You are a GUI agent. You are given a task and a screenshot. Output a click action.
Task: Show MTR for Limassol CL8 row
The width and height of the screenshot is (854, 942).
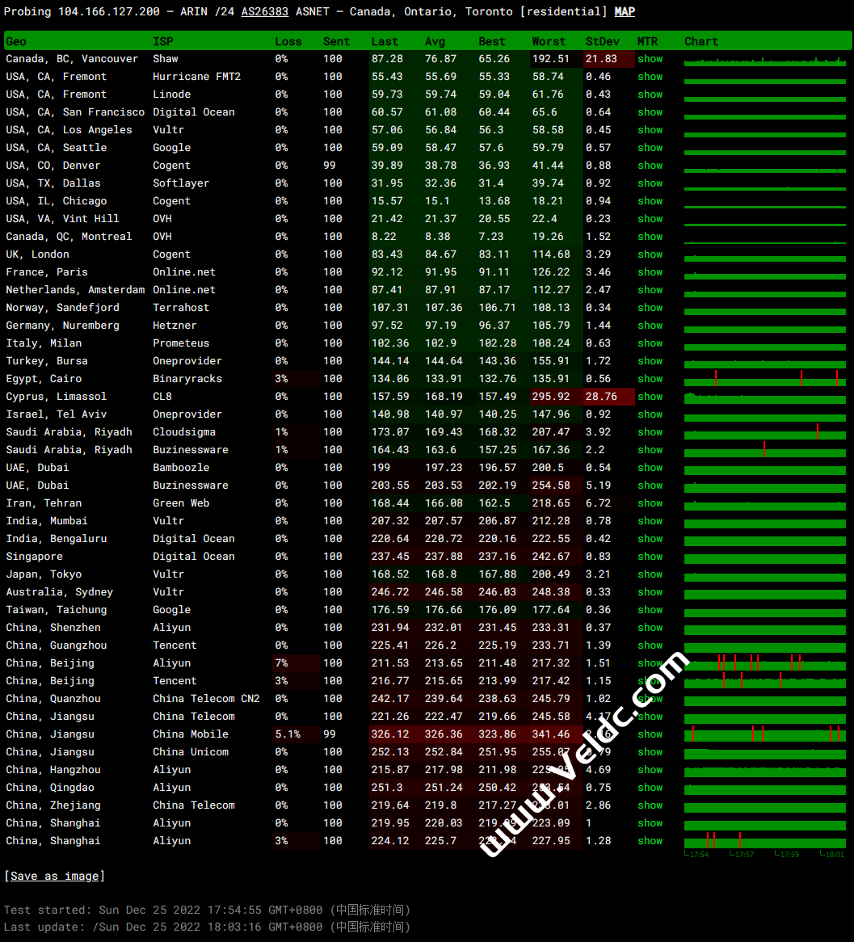pyautogui.click(x=650, y=397)
